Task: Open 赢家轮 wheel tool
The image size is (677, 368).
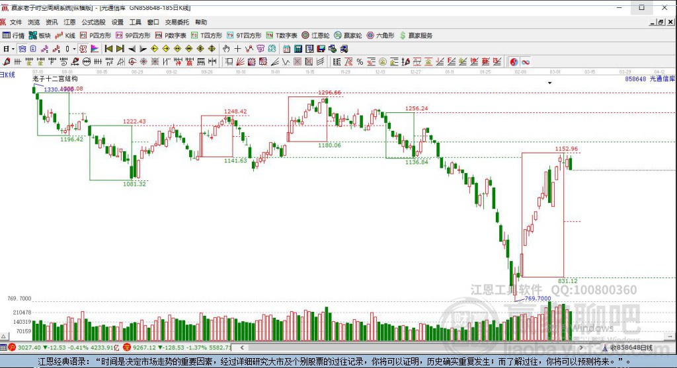Action: (348, 36)
